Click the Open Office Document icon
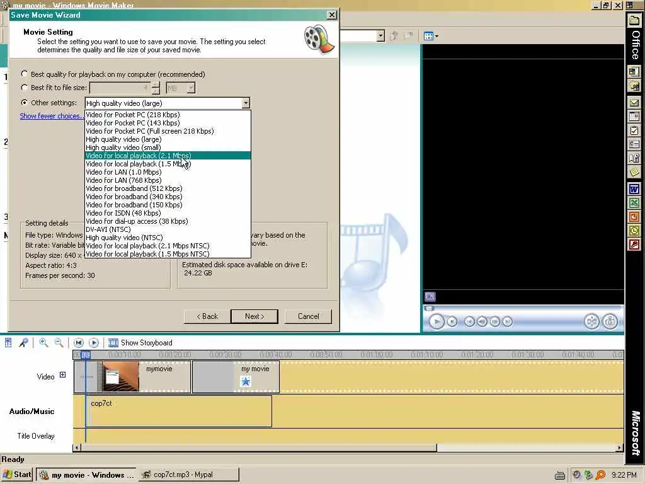Screen dimensions: 645x484 pyautogui.click(x=634, y=86)
